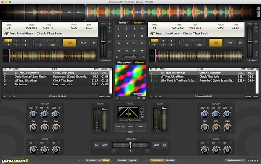
Task: Enable left deck RES effect checkbox
Action: [59, 143]
